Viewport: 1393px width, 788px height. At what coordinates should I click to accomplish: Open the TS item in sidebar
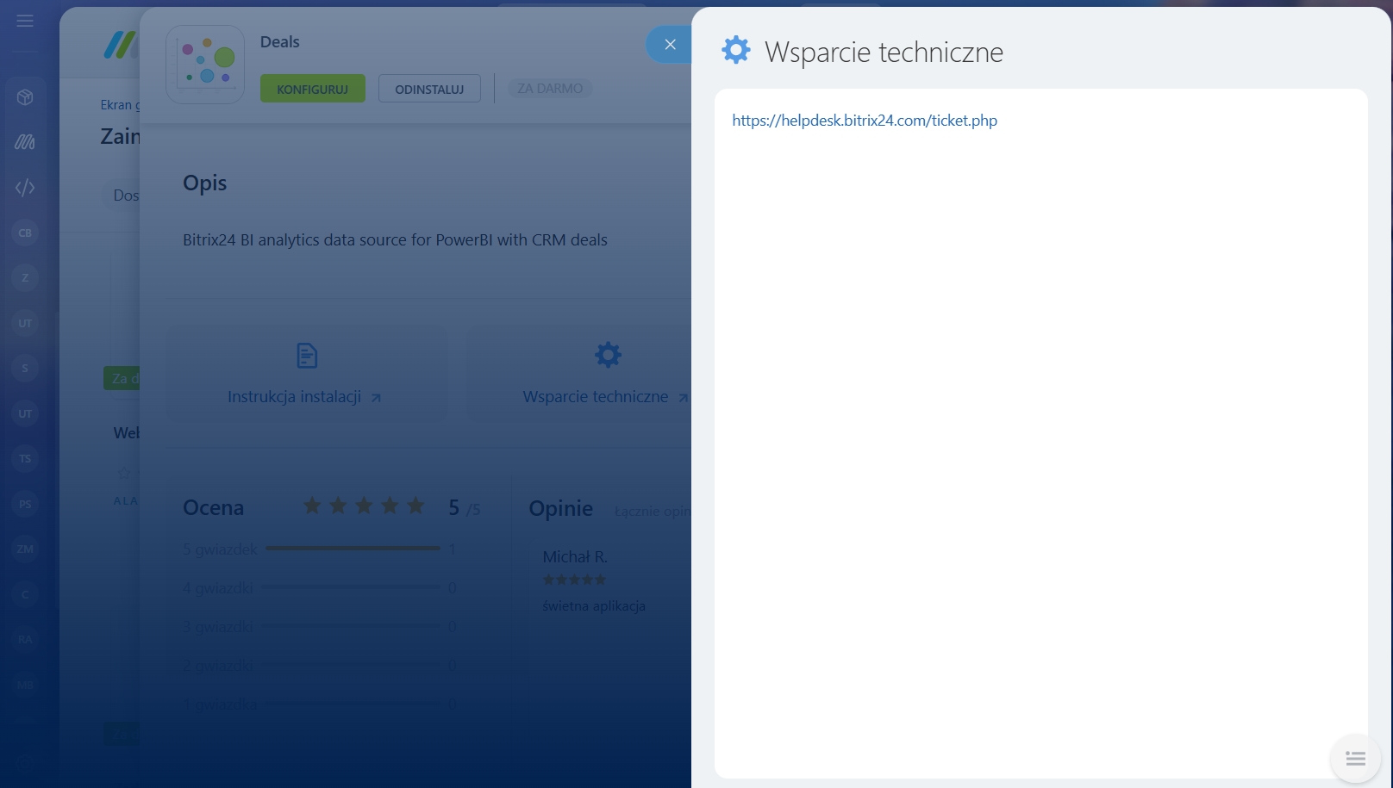tap(25, 459)
